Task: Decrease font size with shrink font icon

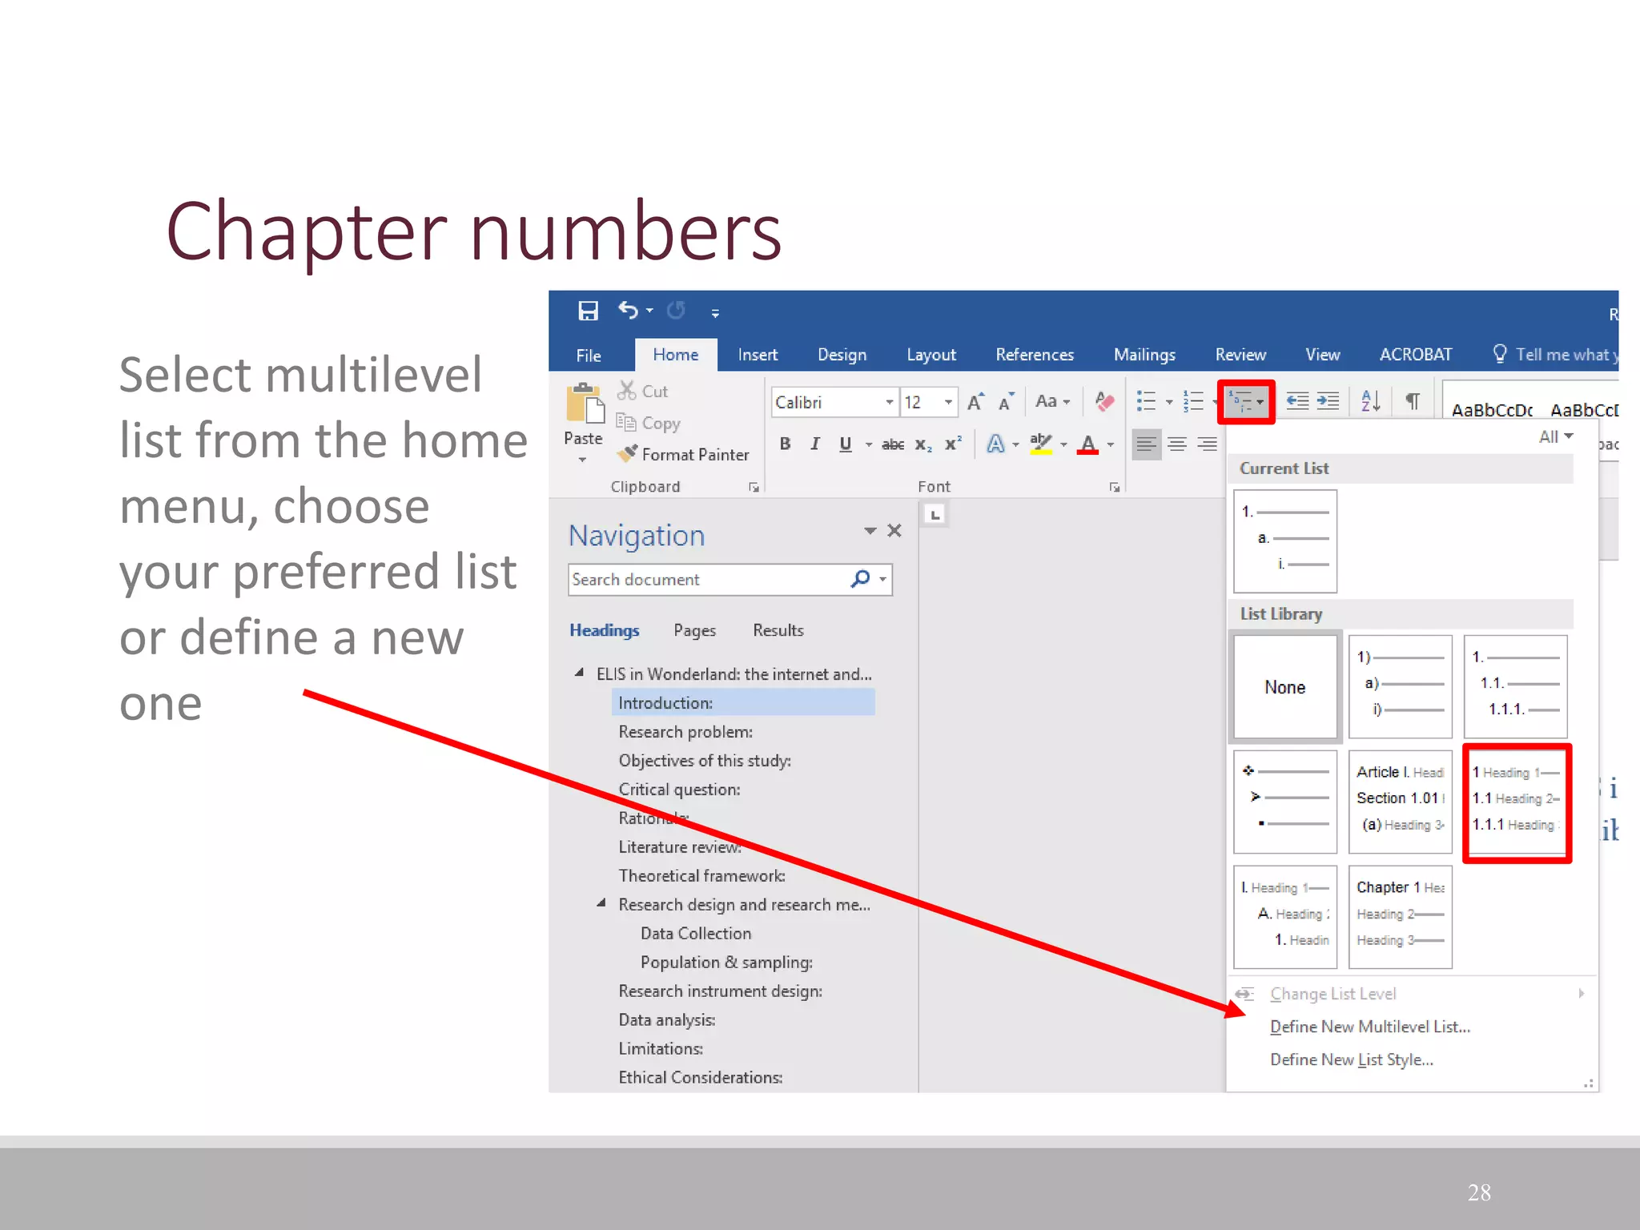Action: click(x=1007, y=401)
